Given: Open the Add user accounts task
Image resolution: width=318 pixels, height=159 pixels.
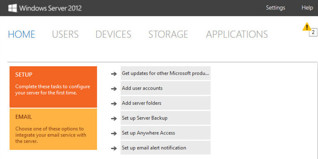Looking at the screenshot, I should pyautogui.click(x=165, y=88).
